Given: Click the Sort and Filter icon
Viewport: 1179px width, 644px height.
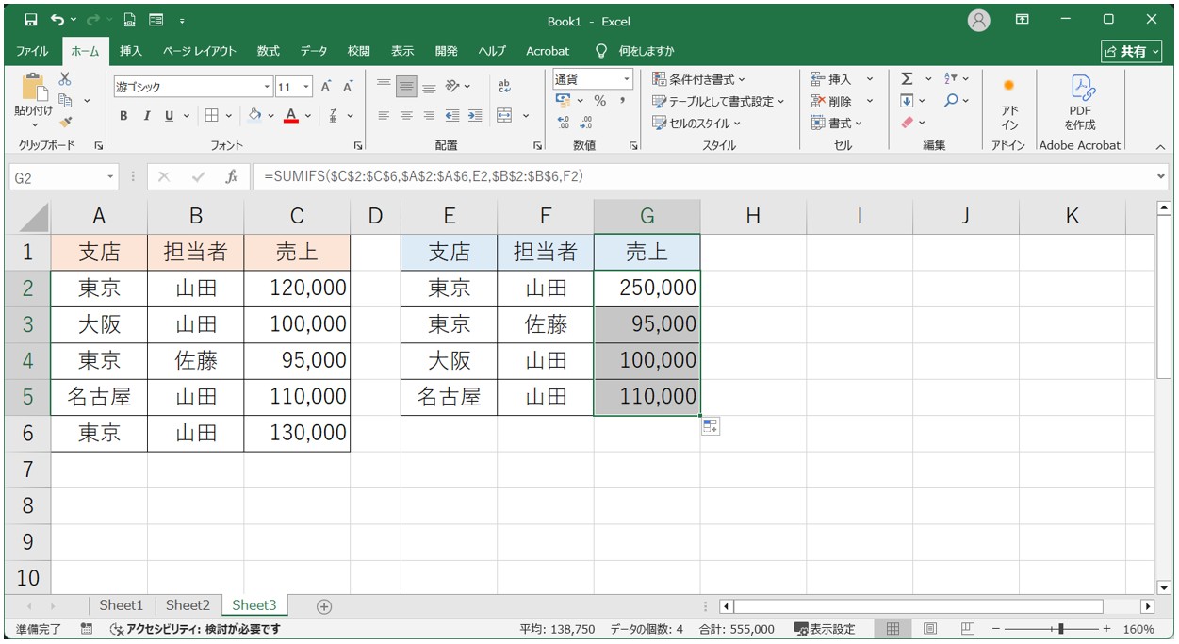Looking at the screenshot, I should (951, 79).
